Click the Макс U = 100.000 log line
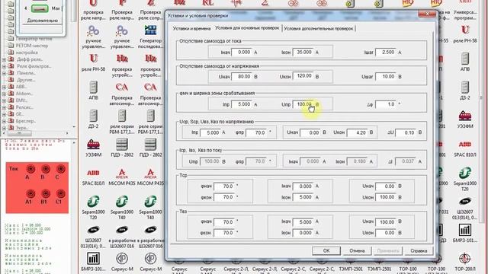Viewport: 488px width, 274px height. [24, 233]
